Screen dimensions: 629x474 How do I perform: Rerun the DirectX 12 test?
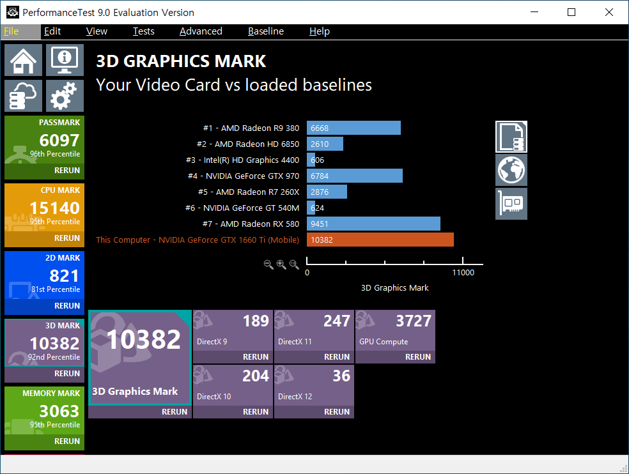(314, 412)
